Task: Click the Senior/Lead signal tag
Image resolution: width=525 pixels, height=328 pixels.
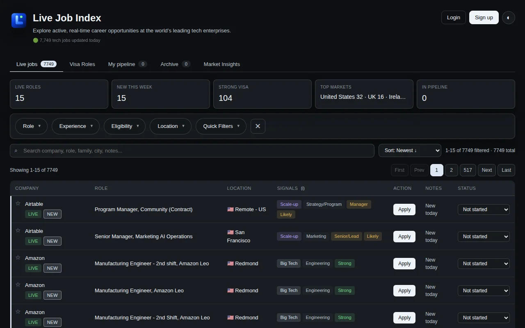Action: (347, 236)
